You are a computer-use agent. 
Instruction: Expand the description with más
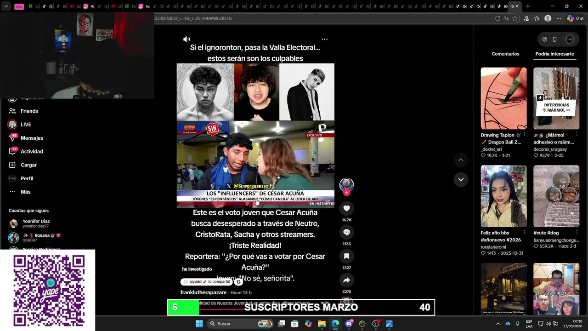pos(325,303)
